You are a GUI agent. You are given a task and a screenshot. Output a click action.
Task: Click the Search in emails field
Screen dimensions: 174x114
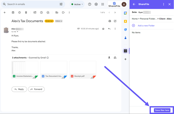(33, 4)
